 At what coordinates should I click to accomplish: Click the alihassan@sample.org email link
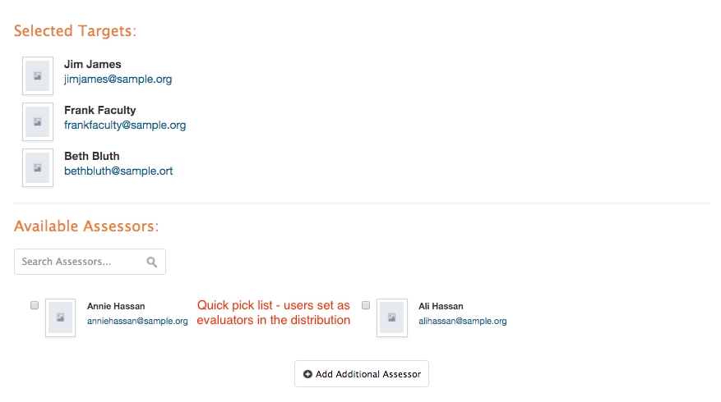462,322
